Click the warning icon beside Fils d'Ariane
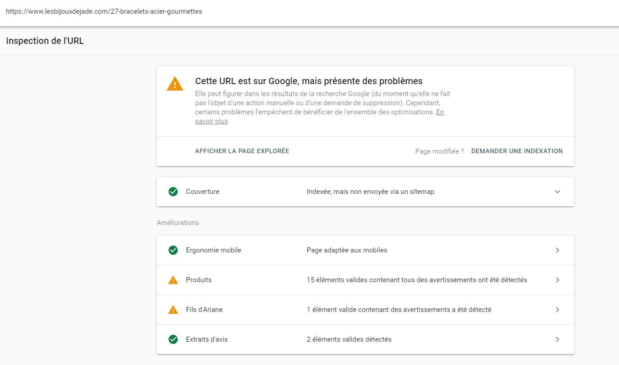This screenshot has height=365, width=619. click(x=173, y=310)
